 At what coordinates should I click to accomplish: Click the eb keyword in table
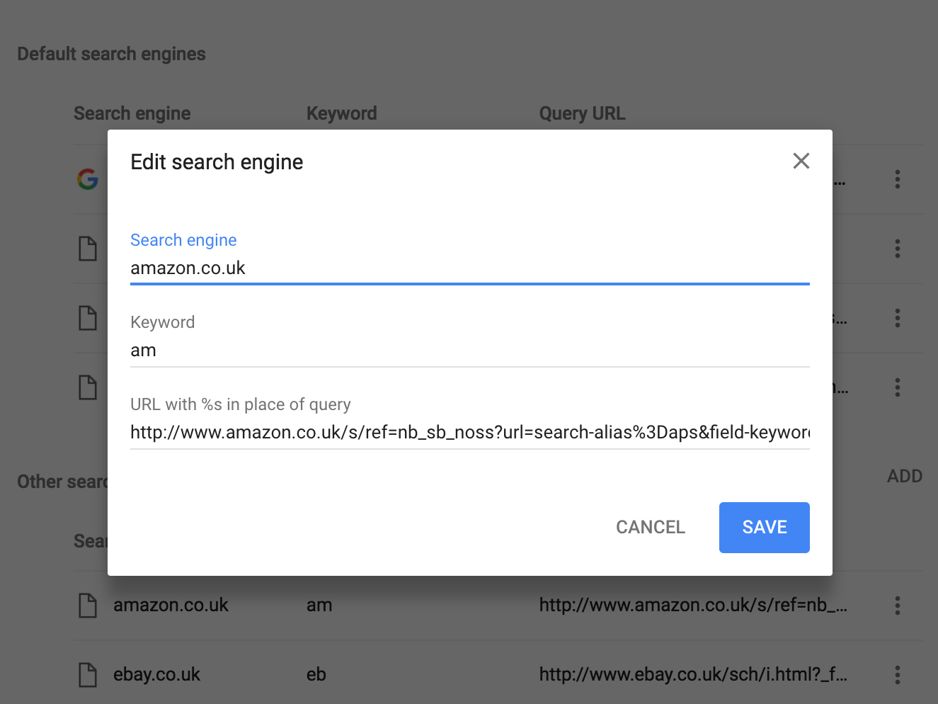coord(316,675)
